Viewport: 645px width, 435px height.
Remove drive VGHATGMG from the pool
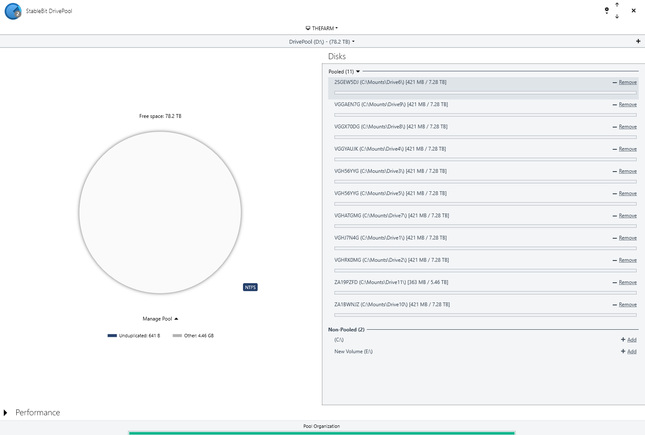pyautogui.click(x=628, y=216)
